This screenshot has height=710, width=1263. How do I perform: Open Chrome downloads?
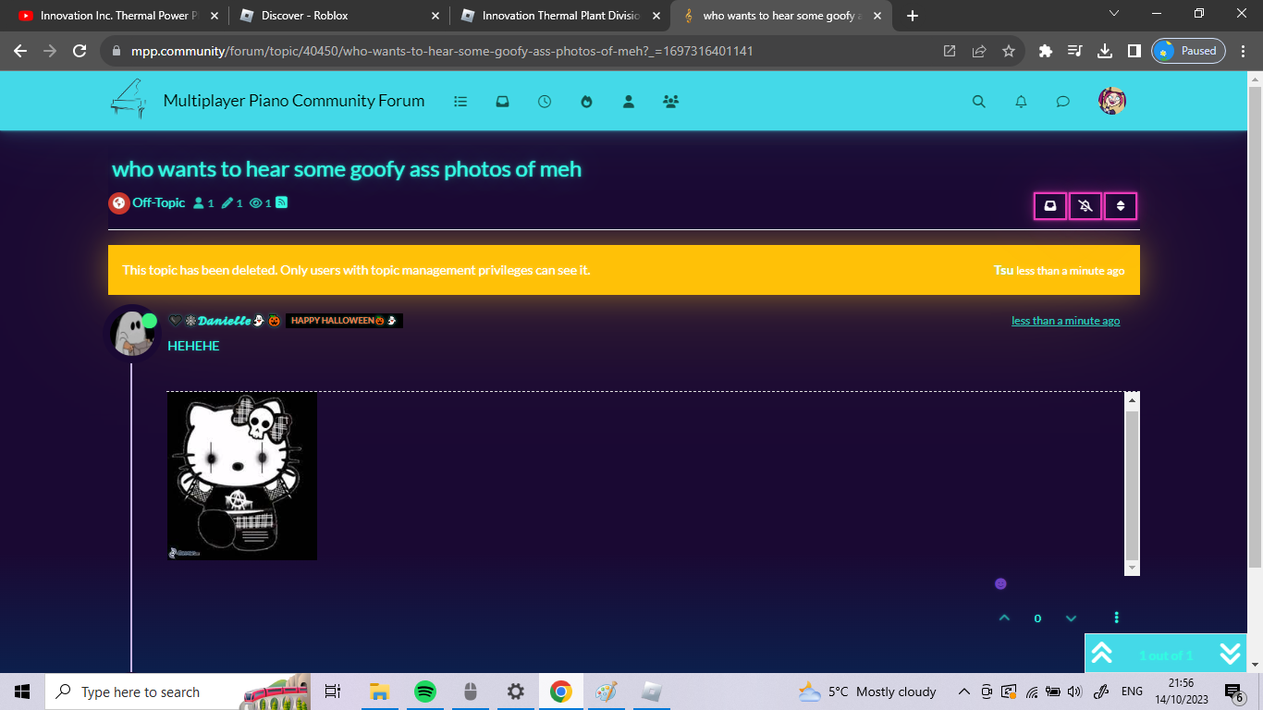[1104, 51]
